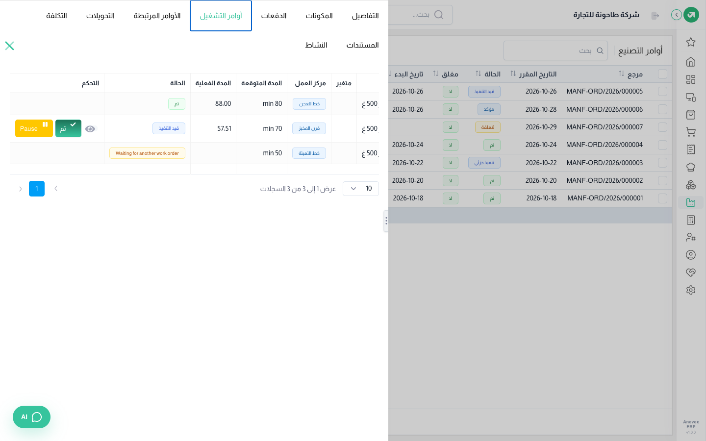Open settings gear icon in sidebar
The height and width of the screenshot is (441, 706).
691,290
